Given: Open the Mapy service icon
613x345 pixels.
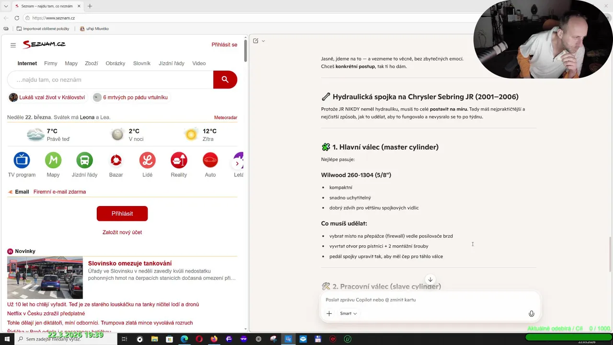Looking at the screenshot, I should (x=53, y=160).
